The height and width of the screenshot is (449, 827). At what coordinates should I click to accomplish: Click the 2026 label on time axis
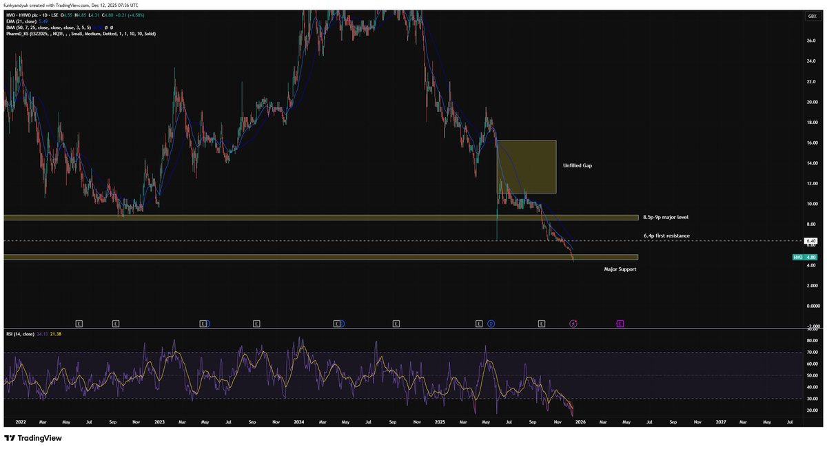point(580,421)
